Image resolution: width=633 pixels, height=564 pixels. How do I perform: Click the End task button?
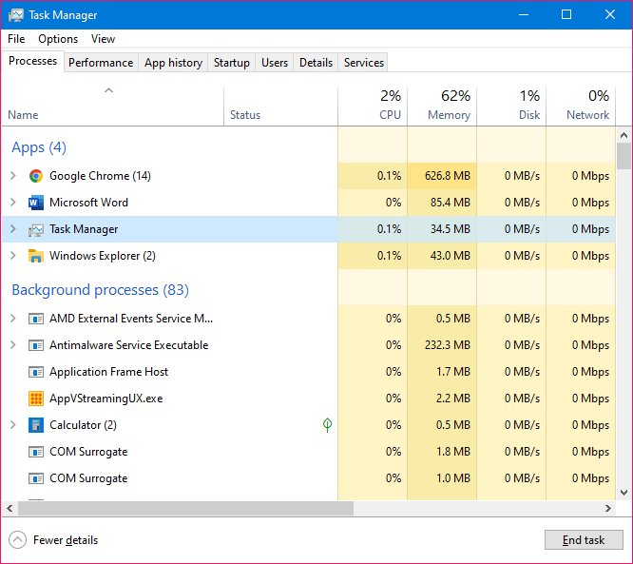pos(584,540)
